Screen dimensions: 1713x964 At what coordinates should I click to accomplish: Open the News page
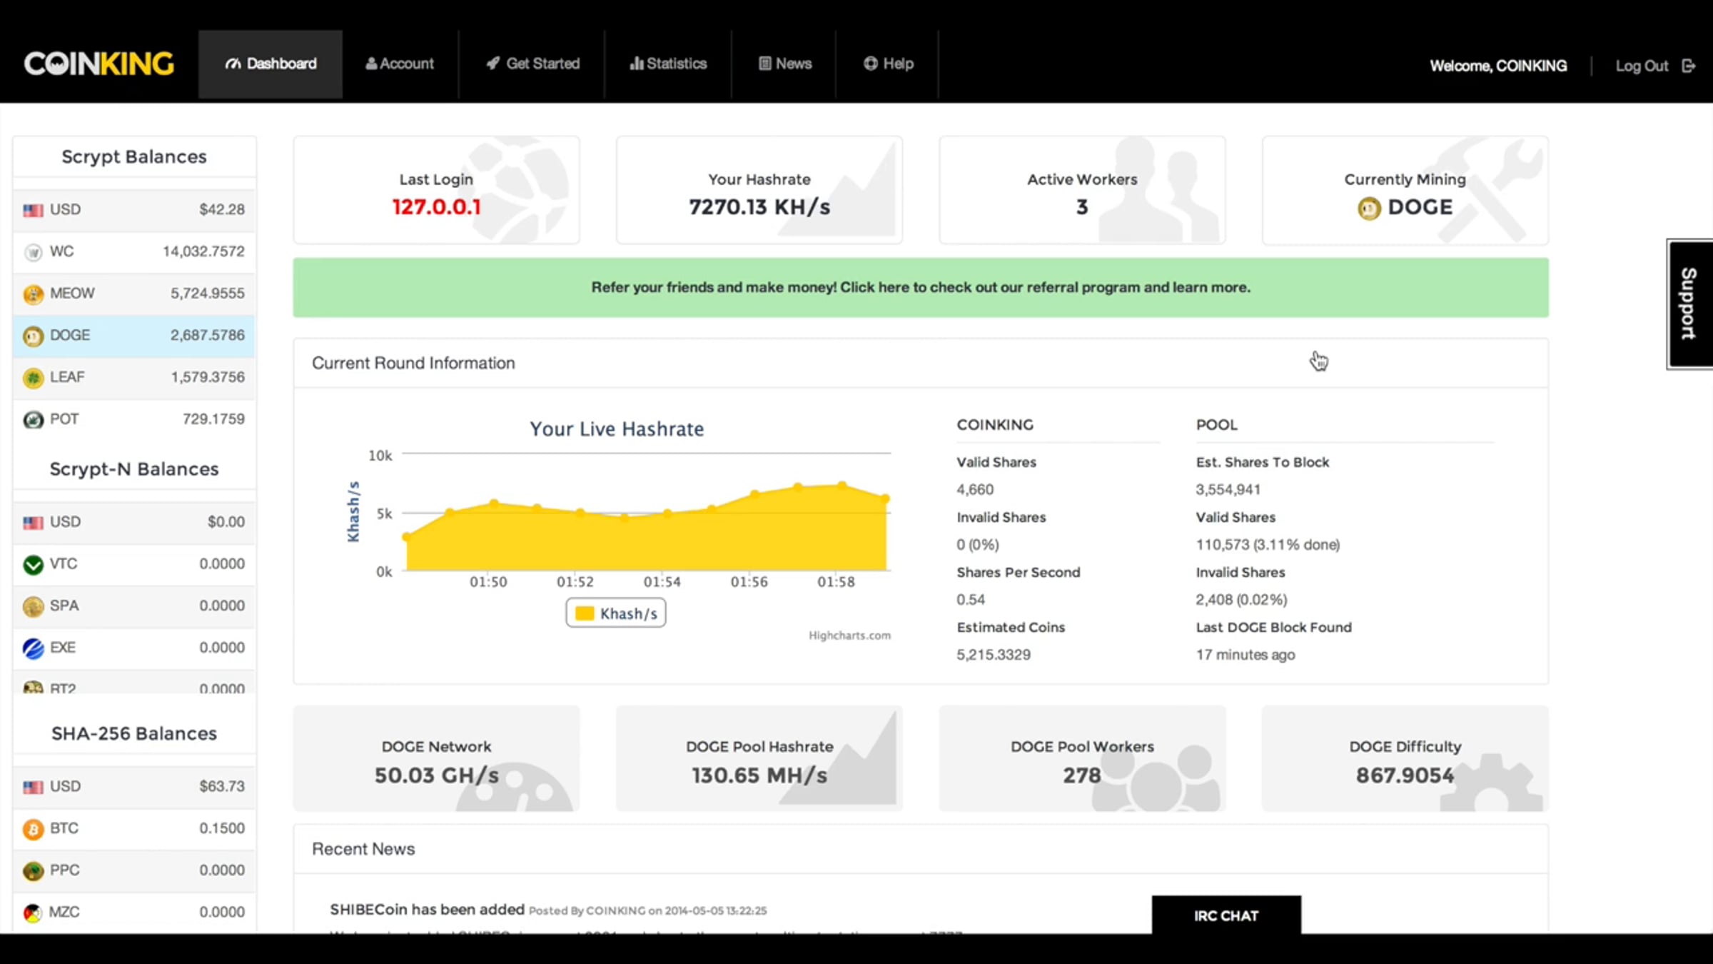[784, 64]
